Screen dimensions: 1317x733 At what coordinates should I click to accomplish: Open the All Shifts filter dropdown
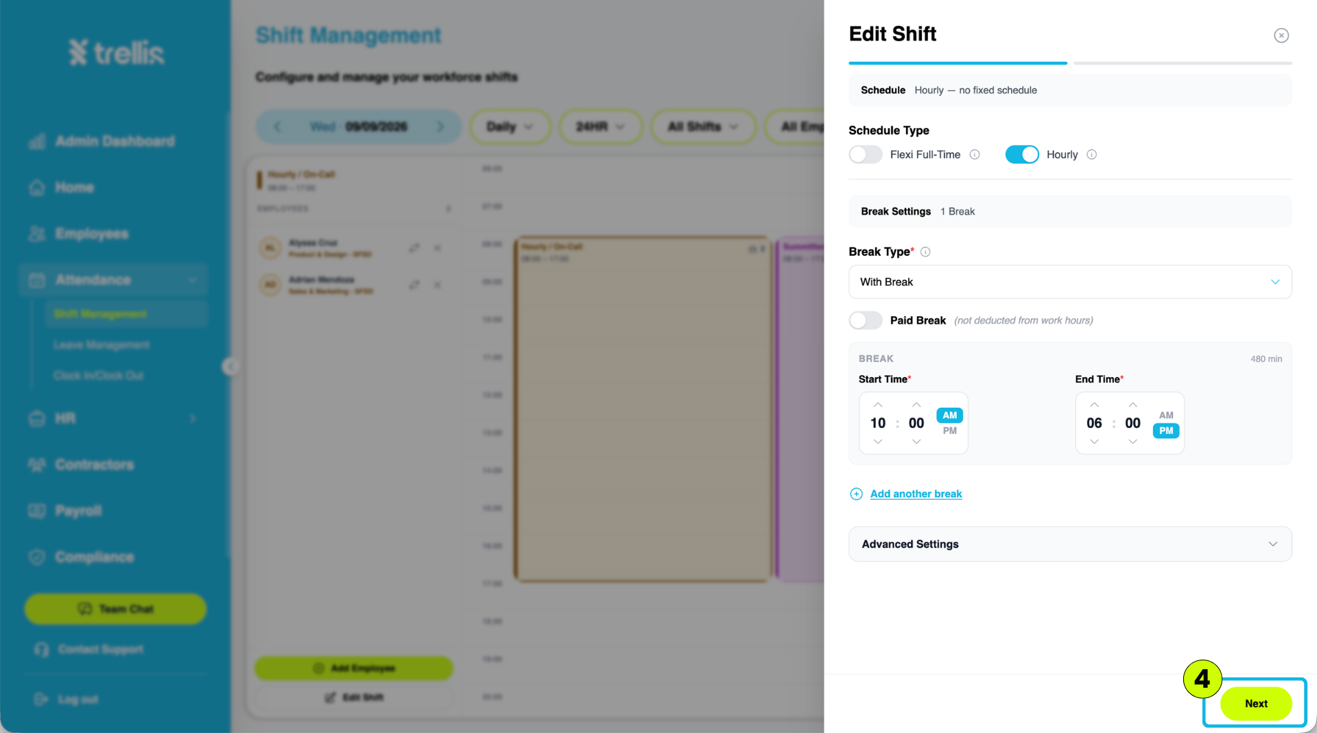(703, 127)
